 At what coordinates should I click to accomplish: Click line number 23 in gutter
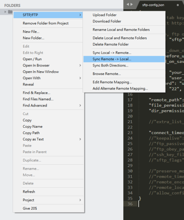[130, 133]
